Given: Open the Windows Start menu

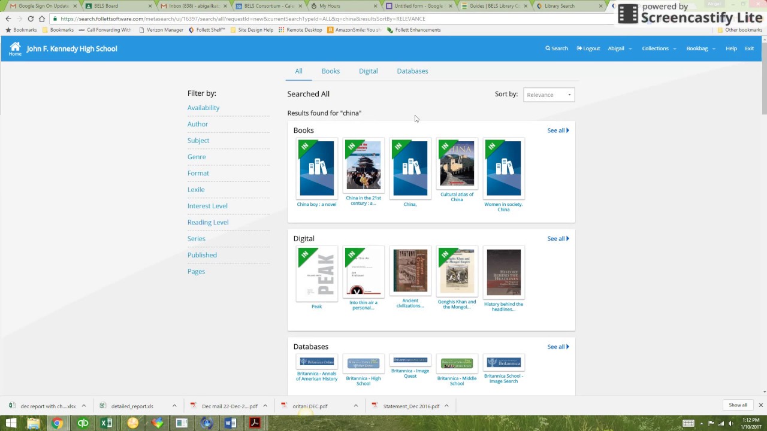Looking at the screenshot, I should [11, 423].
